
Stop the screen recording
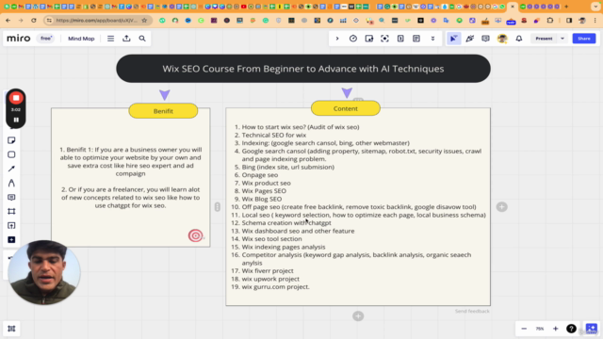click(x=16, y=98)
